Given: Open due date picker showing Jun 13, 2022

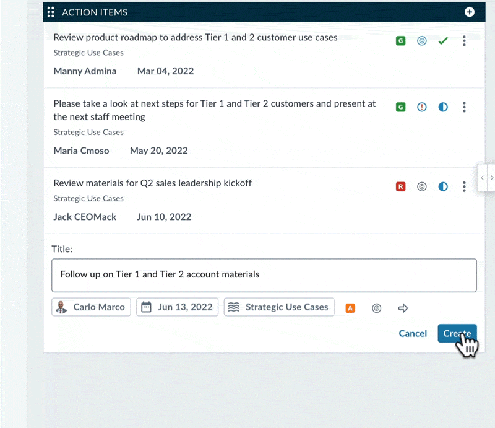Looking at the screenshot, I should tap(177, 307).
